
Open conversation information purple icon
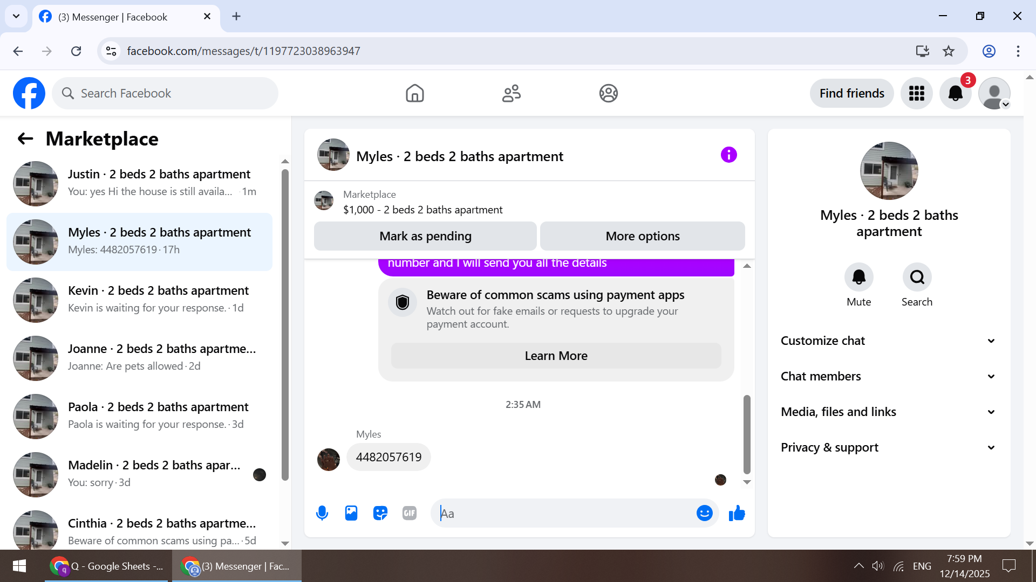click(x=728, y=155)
